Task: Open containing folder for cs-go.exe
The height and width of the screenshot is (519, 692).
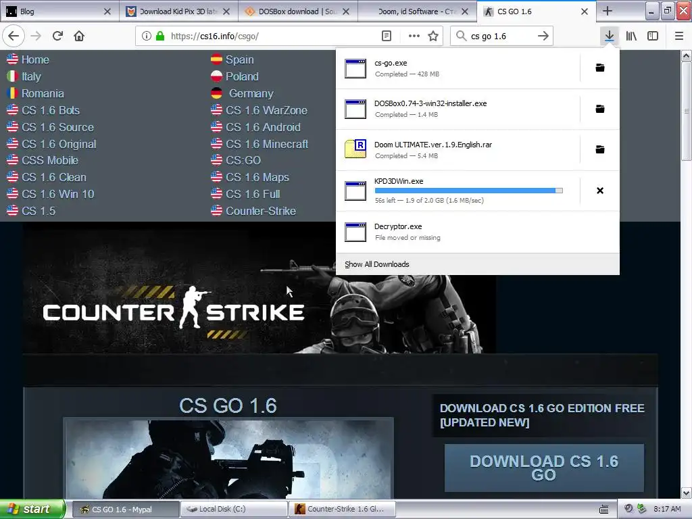Action: 600,68
